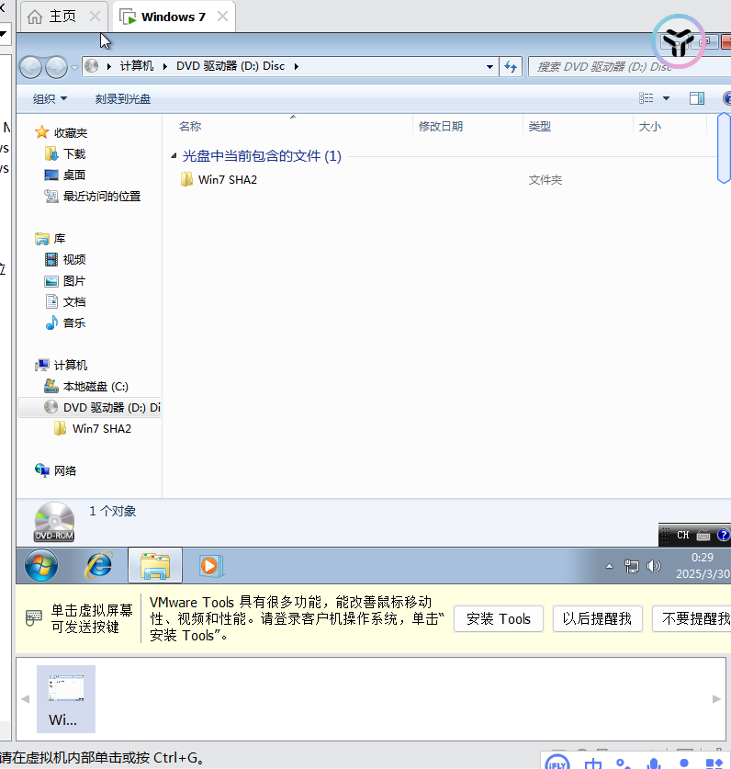Collapse the 光盘中当前包含的文件 group
This screenshot has height=769, width=731.
coord(174,156)
